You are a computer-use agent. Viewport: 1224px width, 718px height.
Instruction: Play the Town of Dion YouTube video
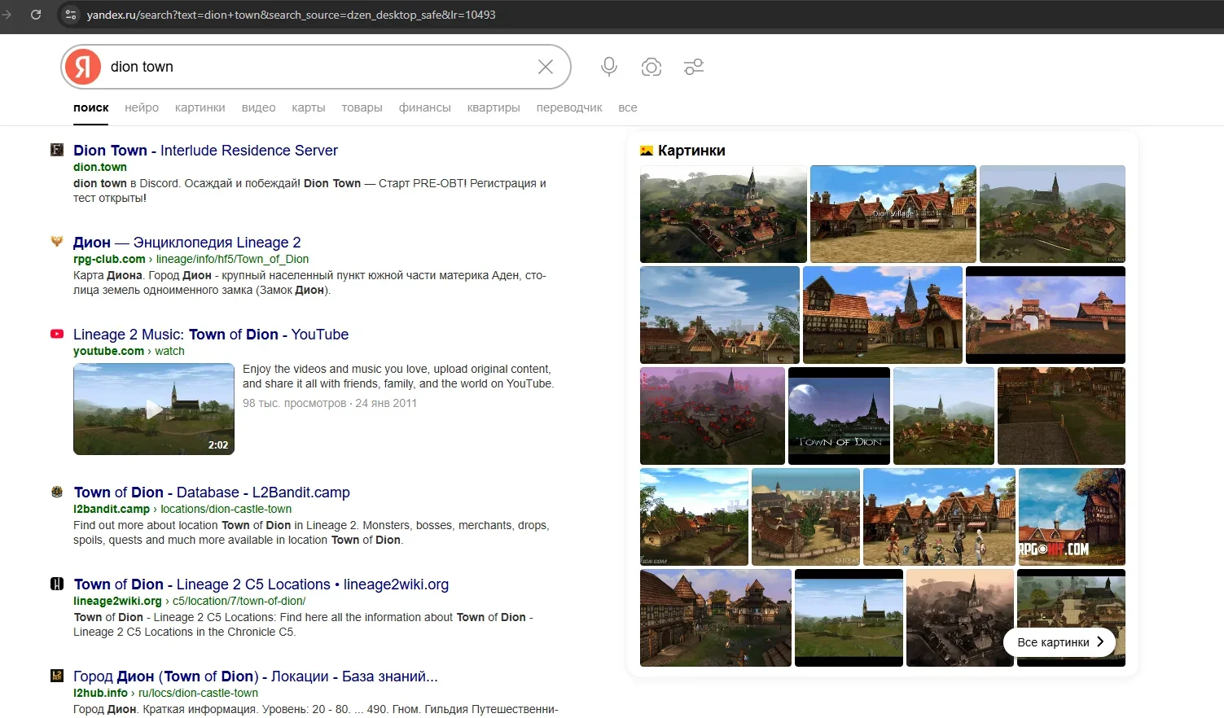tap(154, 409)
